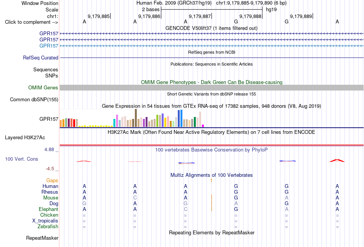Viewport: 364px width, 247px height.
Task: Click the orange gap count '1'
Action: 211,181
